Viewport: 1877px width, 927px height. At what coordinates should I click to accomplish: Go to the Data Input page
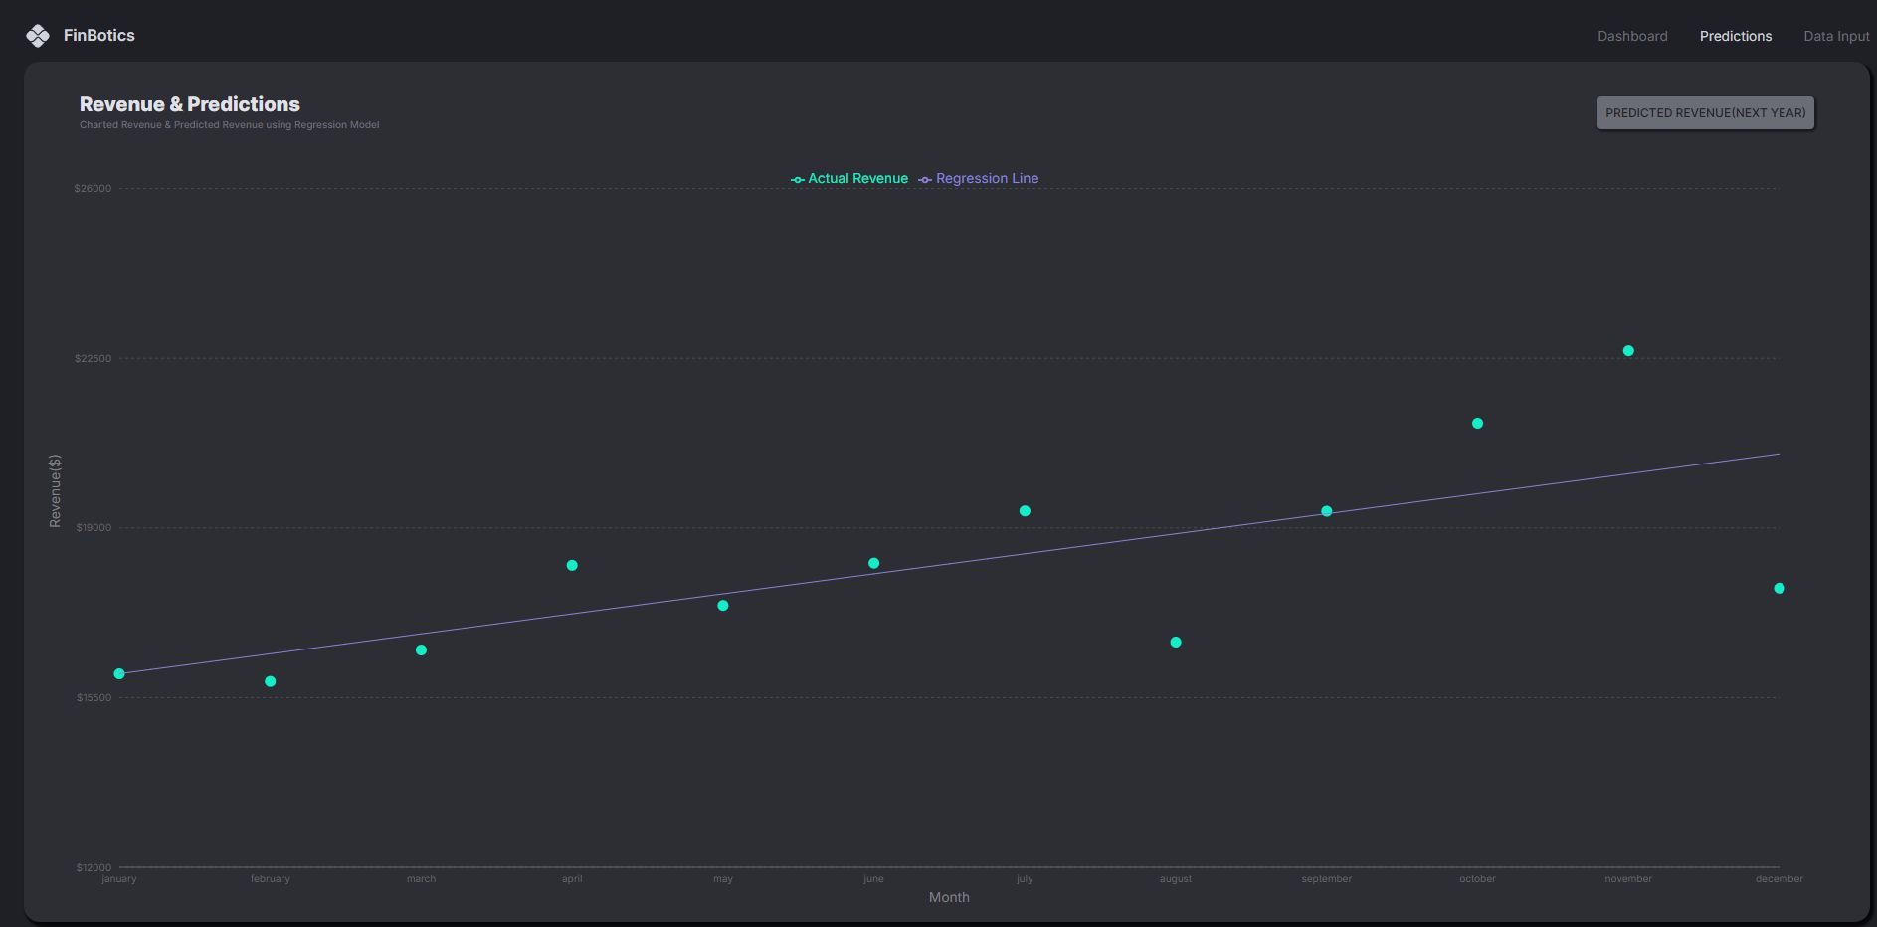tap(1836, 36)
